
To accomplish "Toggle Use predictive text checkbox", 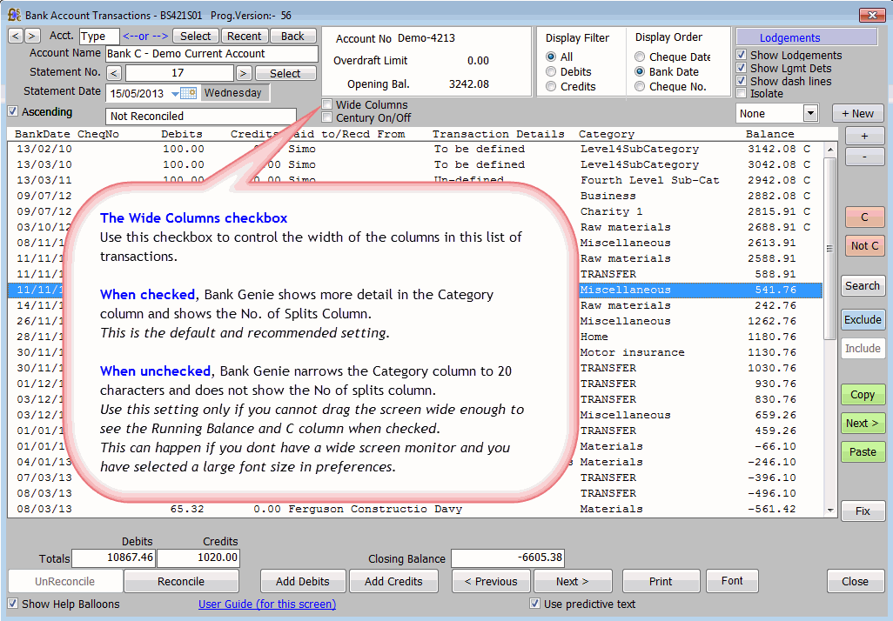I will pos(534,604).
